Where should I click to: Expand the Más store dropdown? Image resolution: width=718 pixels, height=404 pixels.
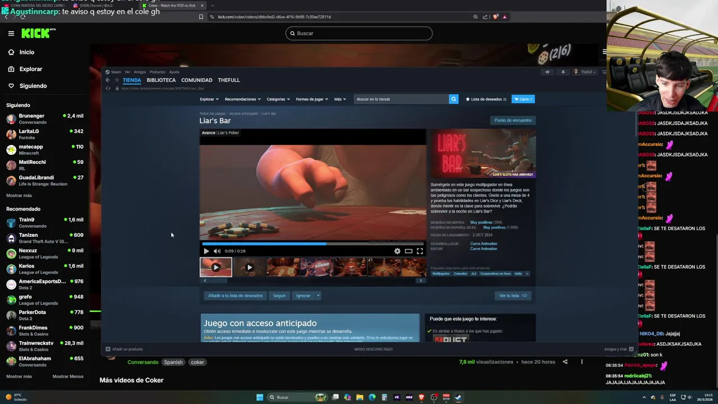(x=339, y=99)
